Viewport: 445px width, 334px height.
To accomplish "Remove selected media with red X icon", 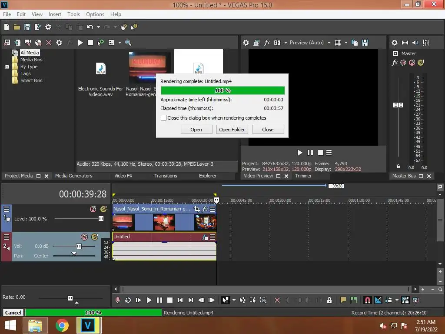I will [49, 43].
